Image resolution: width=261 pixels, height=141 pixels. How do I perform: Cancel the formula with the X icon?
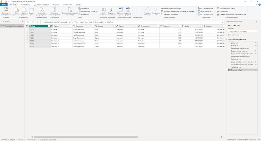pyautogui.click(x=28, y=22)
